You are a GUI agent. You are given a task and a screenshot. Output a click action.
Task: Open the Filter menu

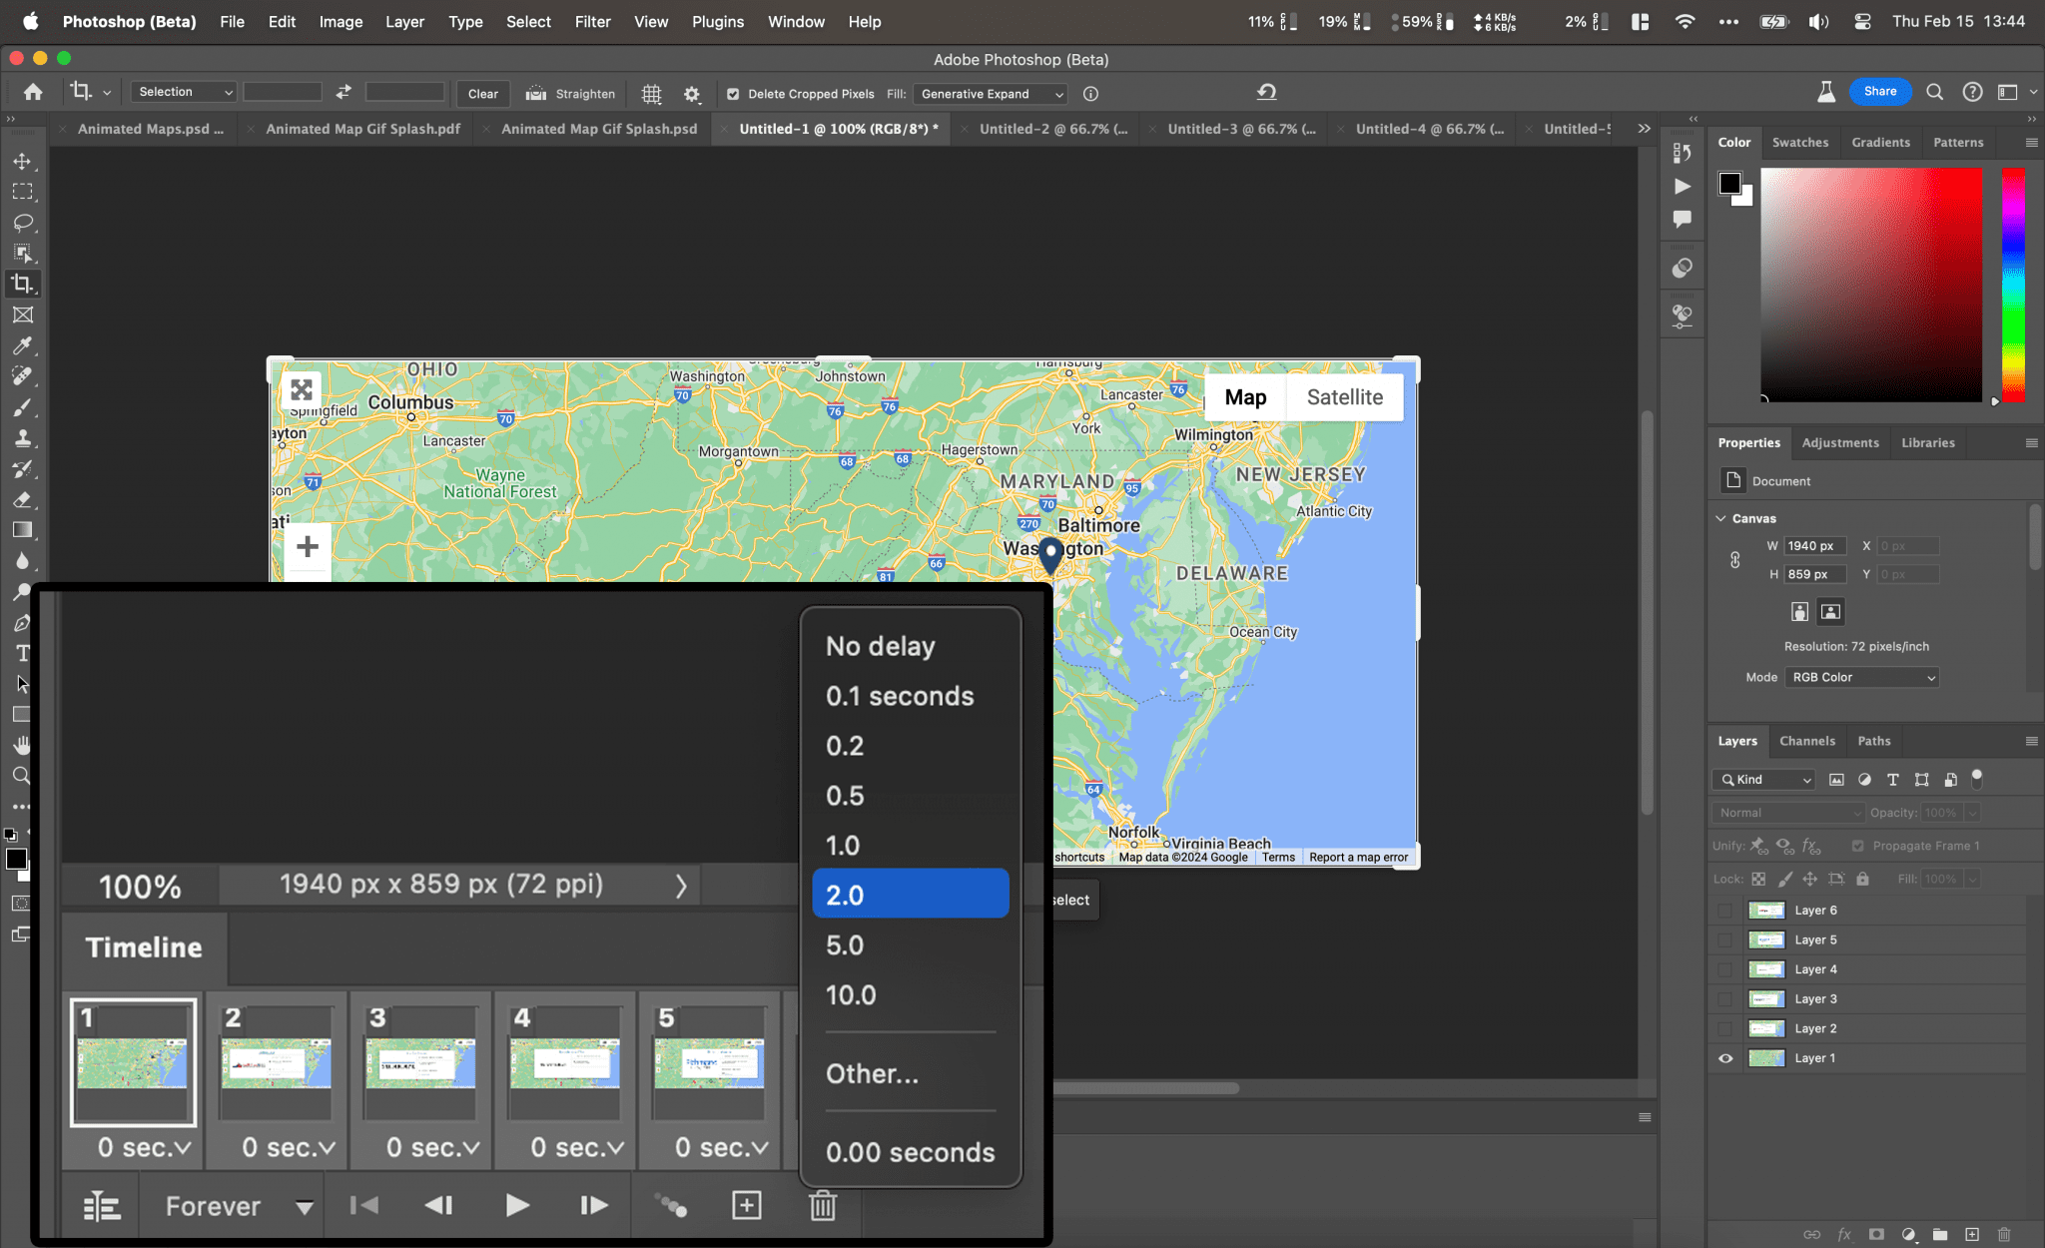(593, 21)
